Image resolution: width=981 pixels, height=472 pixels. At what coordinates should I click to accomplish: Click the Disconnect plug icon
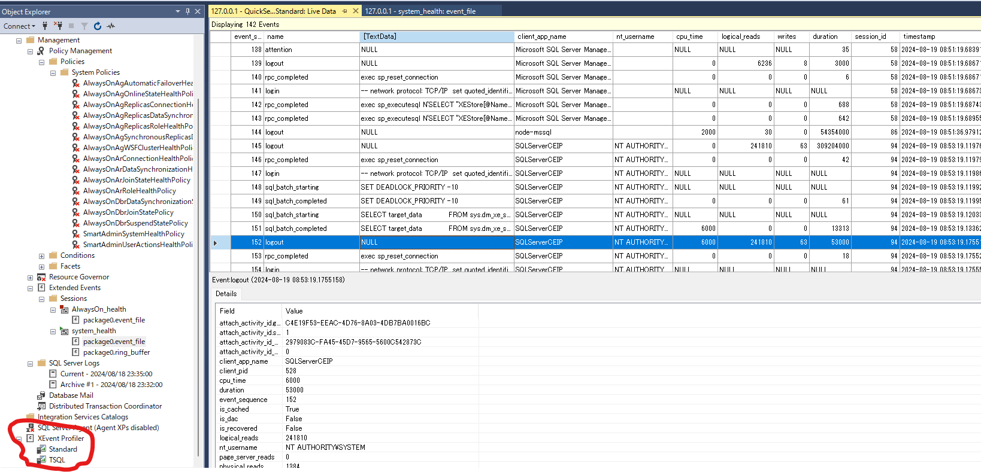(58, 26)
